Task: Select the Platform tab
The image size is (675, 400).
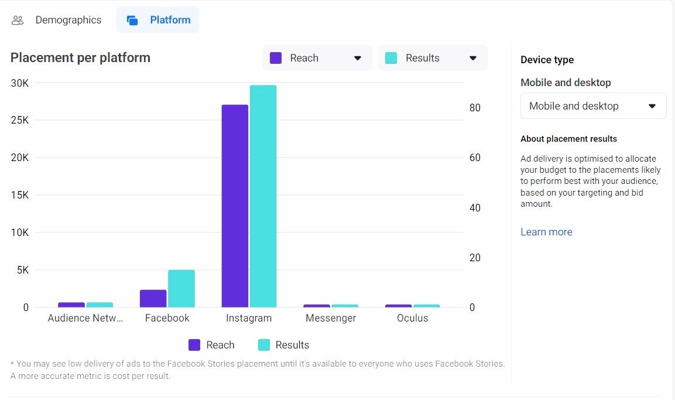Action: [170, 20]
